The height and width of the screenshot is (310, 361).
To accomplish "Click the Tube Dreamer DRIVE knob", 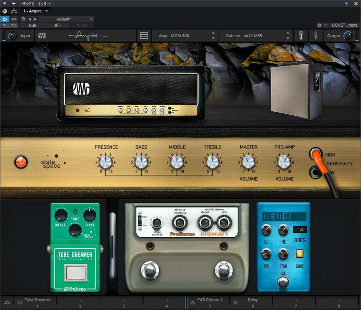I will (60, 215).
